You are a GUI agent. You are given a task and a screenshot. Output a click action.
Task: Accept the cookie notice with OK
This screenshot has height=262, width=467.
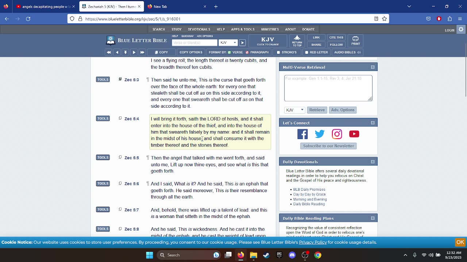[460, 242]
